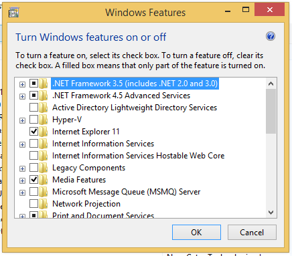Select the 'Internet Information Services' label
Viewport: 292px width, 256px height.
[x=103, y=144]
